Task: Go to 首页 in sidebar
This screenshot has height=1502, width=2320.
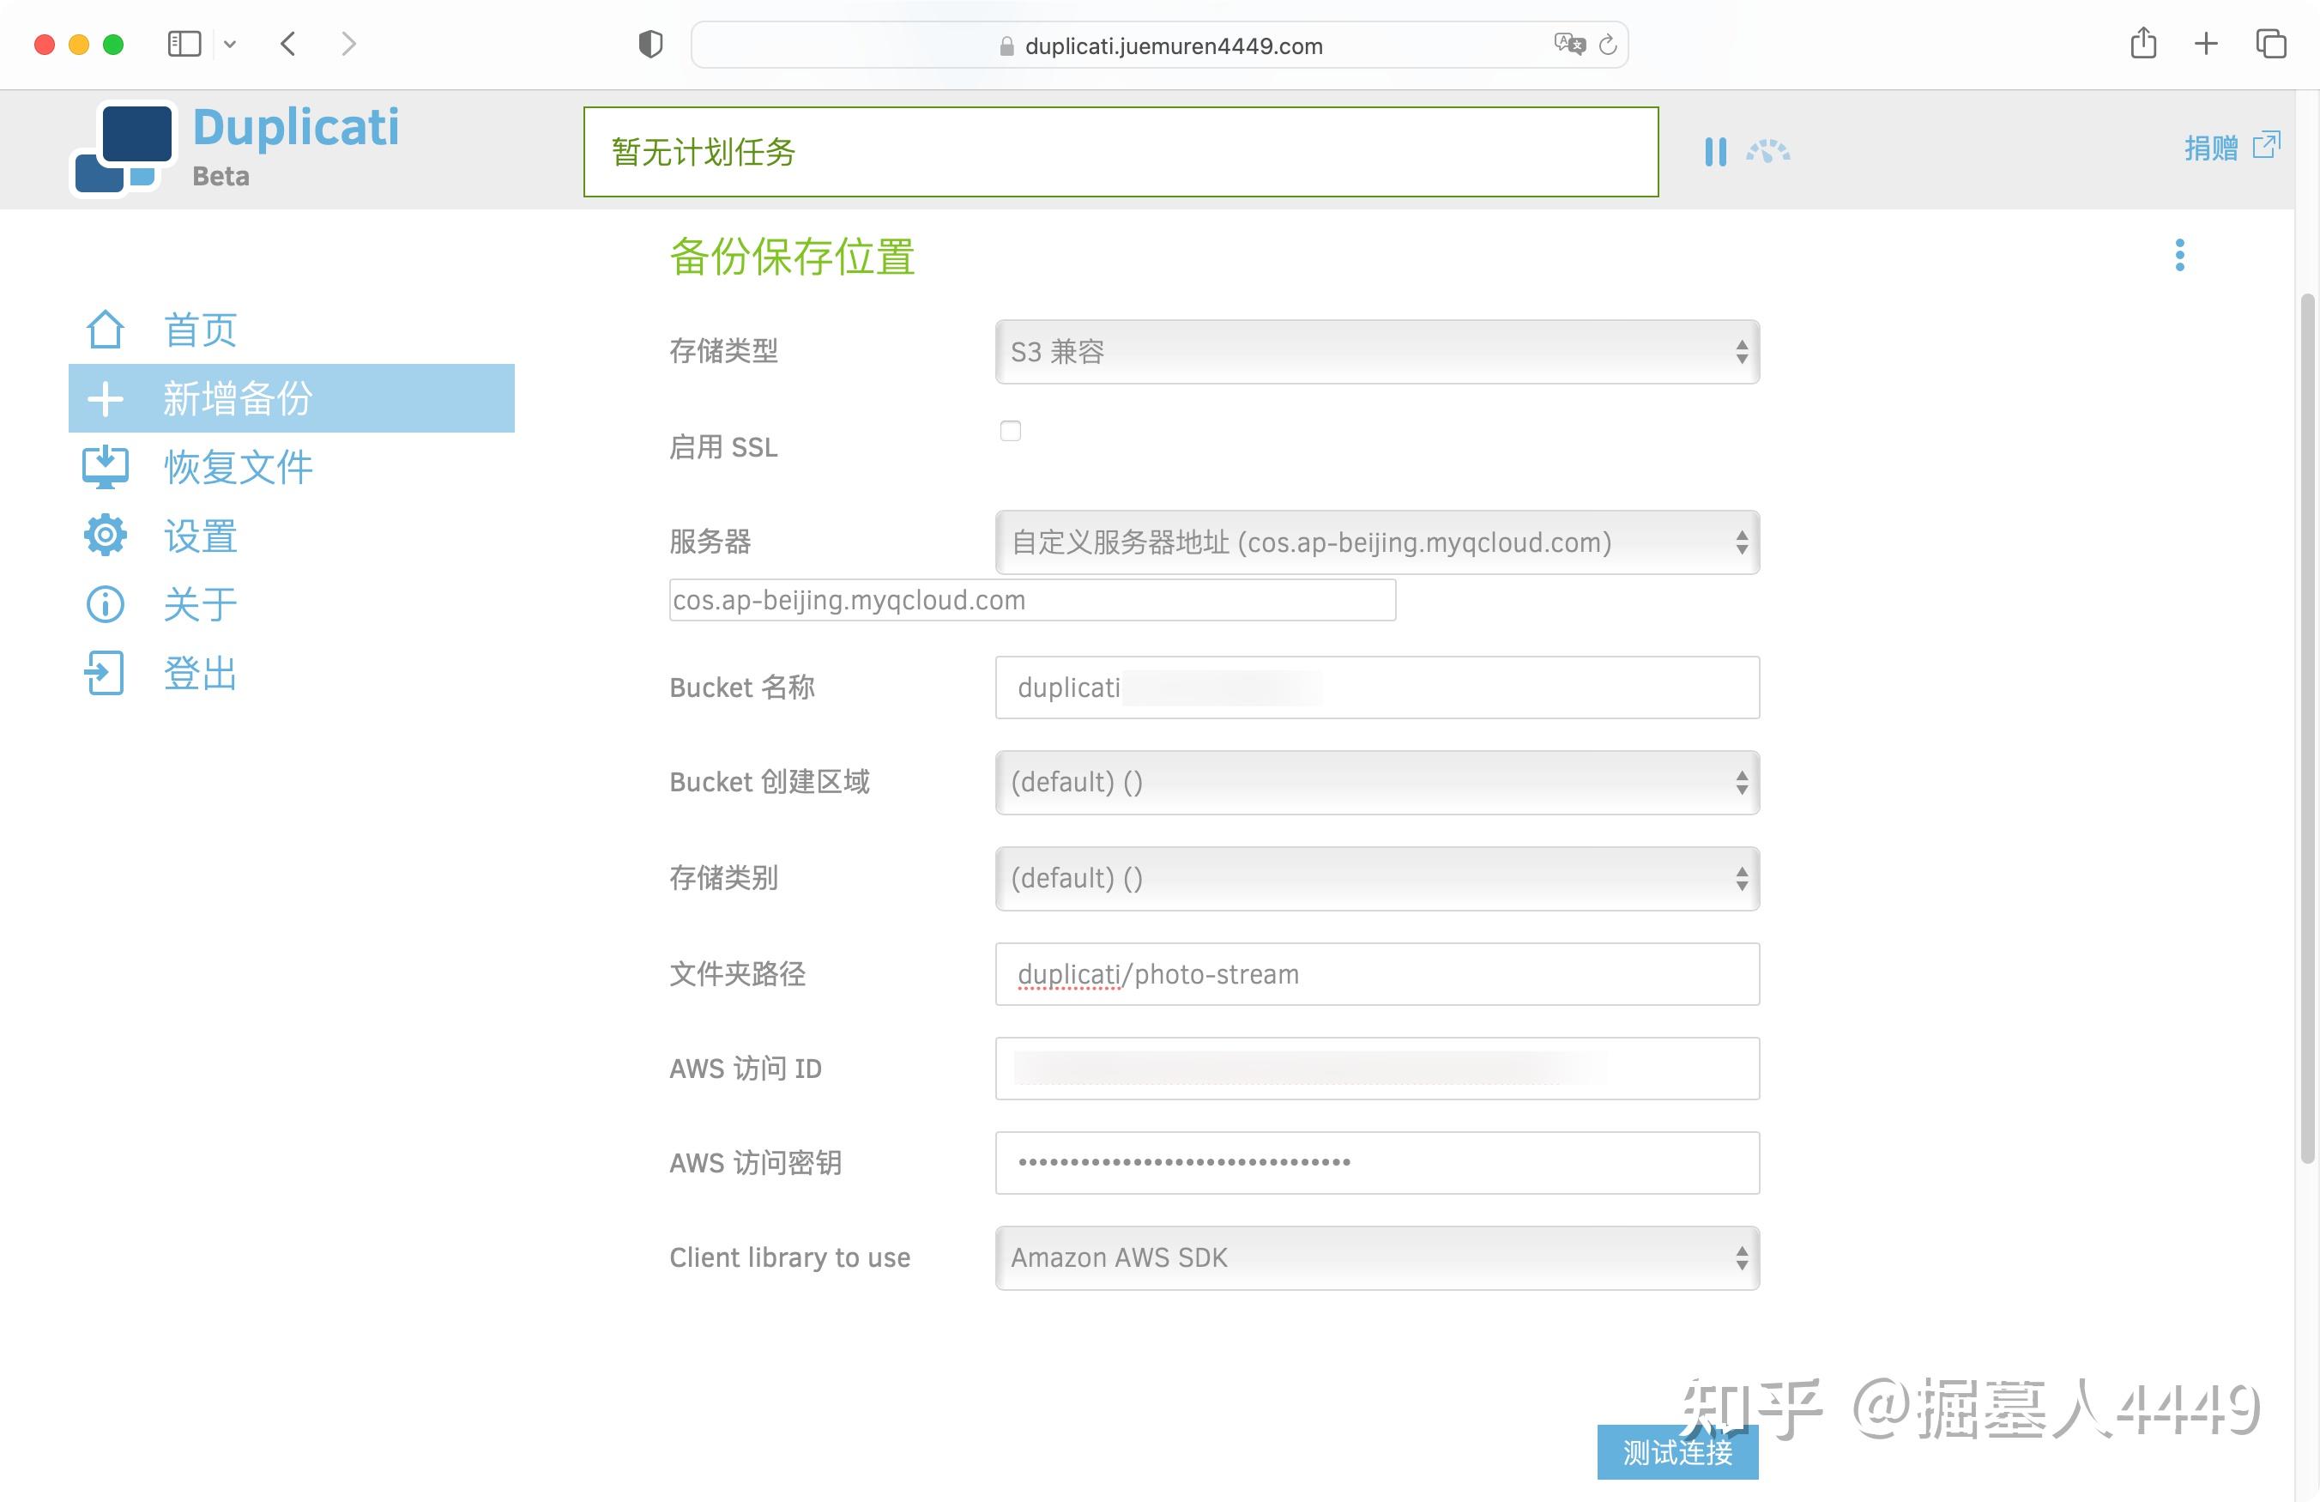Action: point(200,330)
